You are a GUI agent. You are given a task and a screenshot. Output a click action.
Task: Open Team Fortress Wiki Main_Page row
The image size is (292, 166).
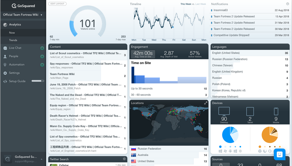[x=87, y=76]
